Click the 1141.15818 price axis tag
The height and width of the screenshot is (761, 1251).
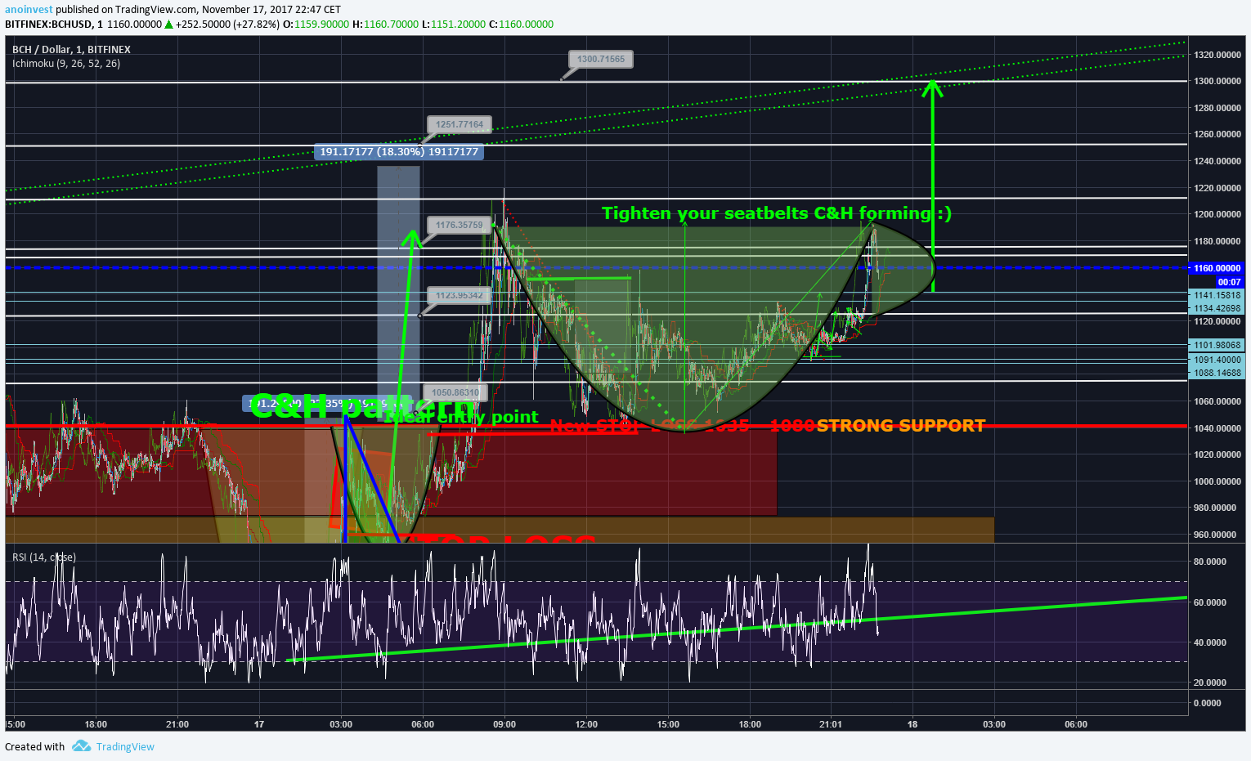1217,295
